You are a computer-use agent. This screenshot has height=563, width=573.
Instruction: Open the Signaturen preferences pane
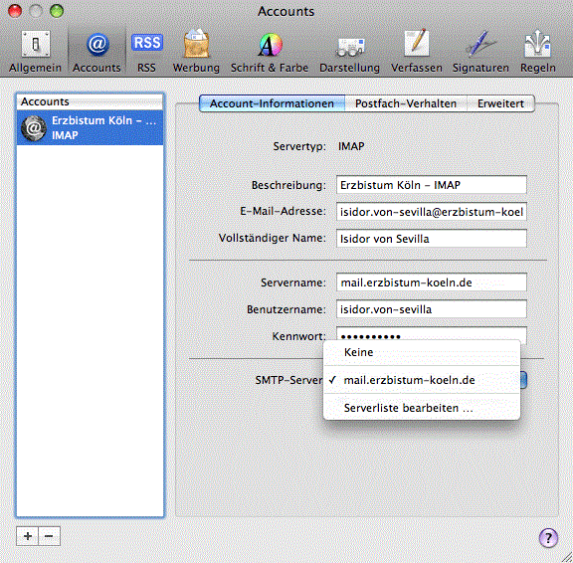pyautogui.click(x=480, y=52)
